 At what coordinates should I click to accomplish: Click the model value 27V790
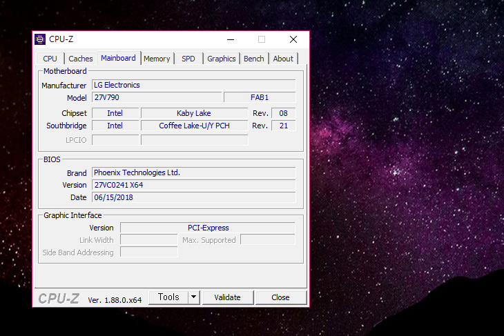tap(157, 97)
